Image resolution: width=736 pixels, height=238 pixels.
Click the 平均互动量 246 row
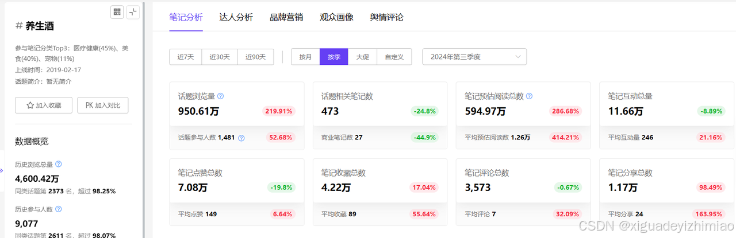tap(631, 138)
